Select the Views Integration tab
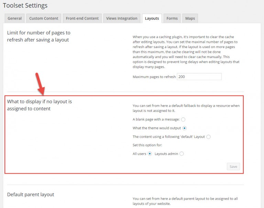The height and width of the screenshot is (208, 264). (122, 19)
